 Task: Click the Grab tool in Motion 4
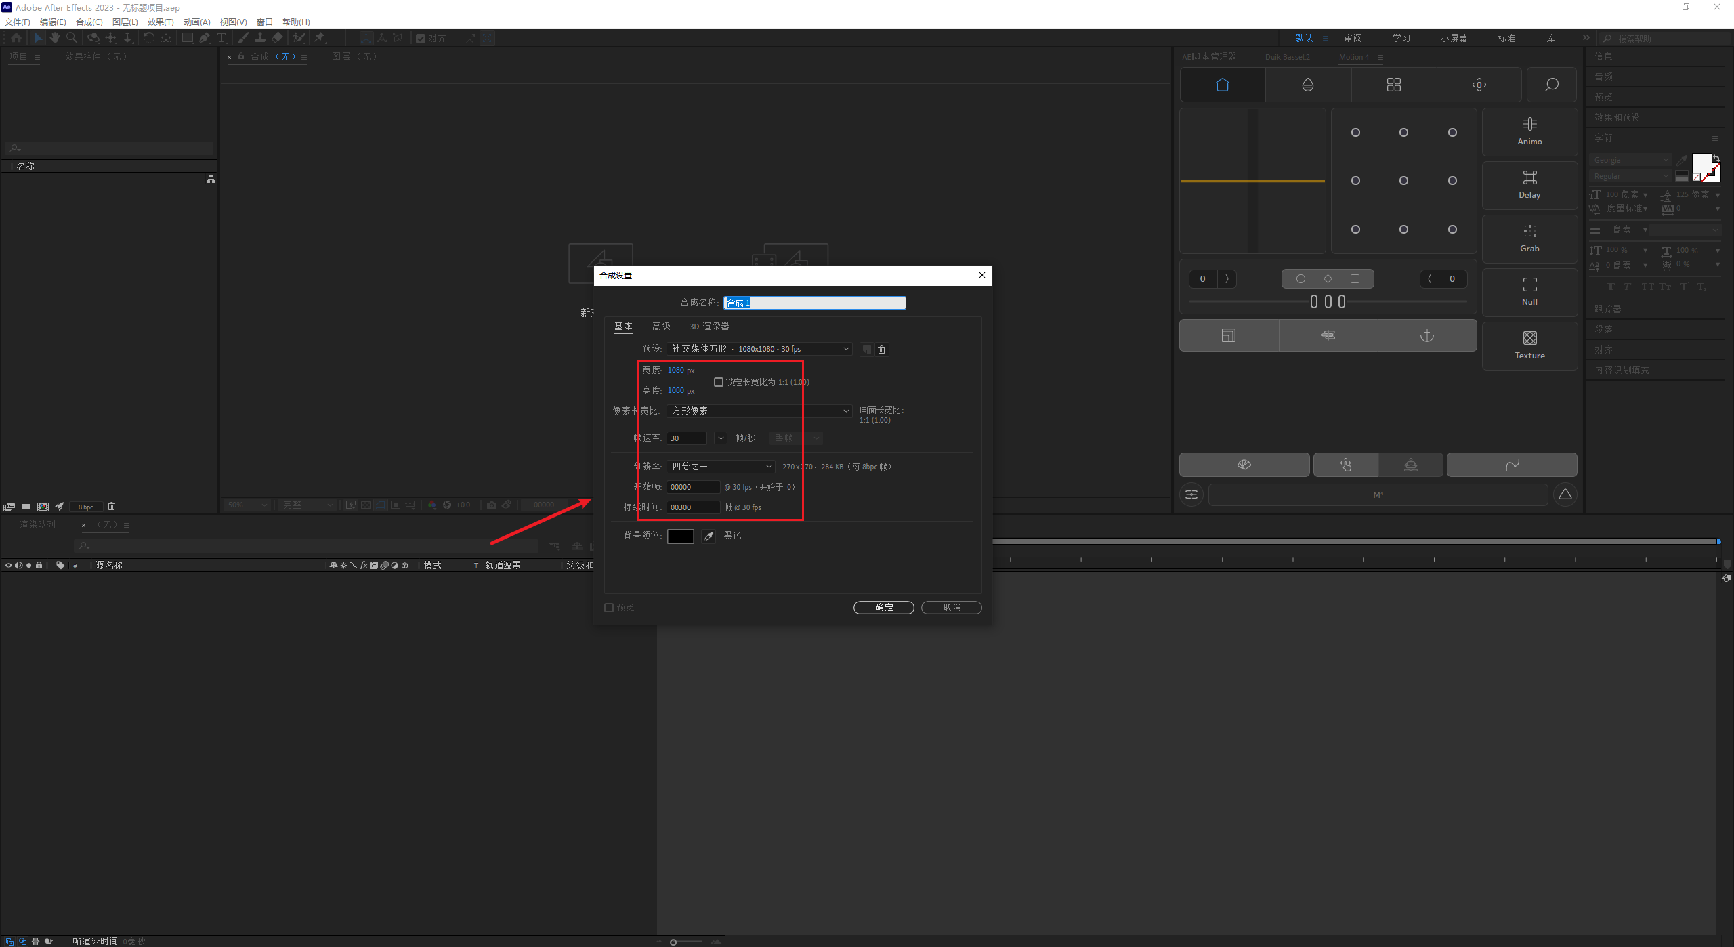pos(1529,239)
